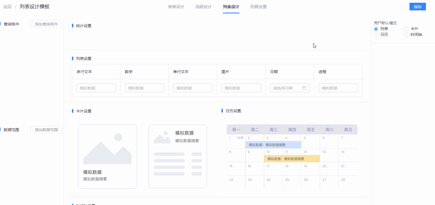Select the 列表 default mode radio
The height and width of the screenshot is (205, 435).
coord(376,29)
